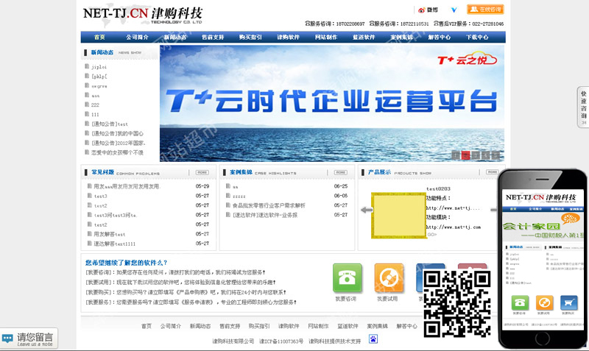Click the orange 在线咨询 button
The image size is (589, 351).
click(x=485, y=10)
